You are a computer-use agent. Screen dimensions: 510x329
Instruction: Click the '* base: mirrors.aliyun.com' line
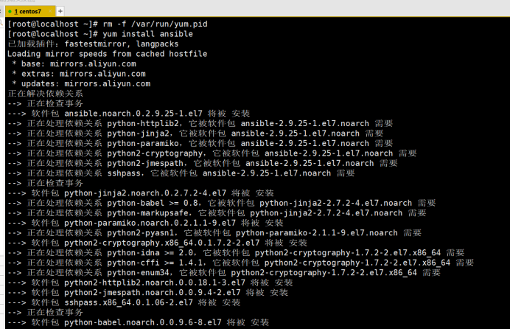click(74, 63)
